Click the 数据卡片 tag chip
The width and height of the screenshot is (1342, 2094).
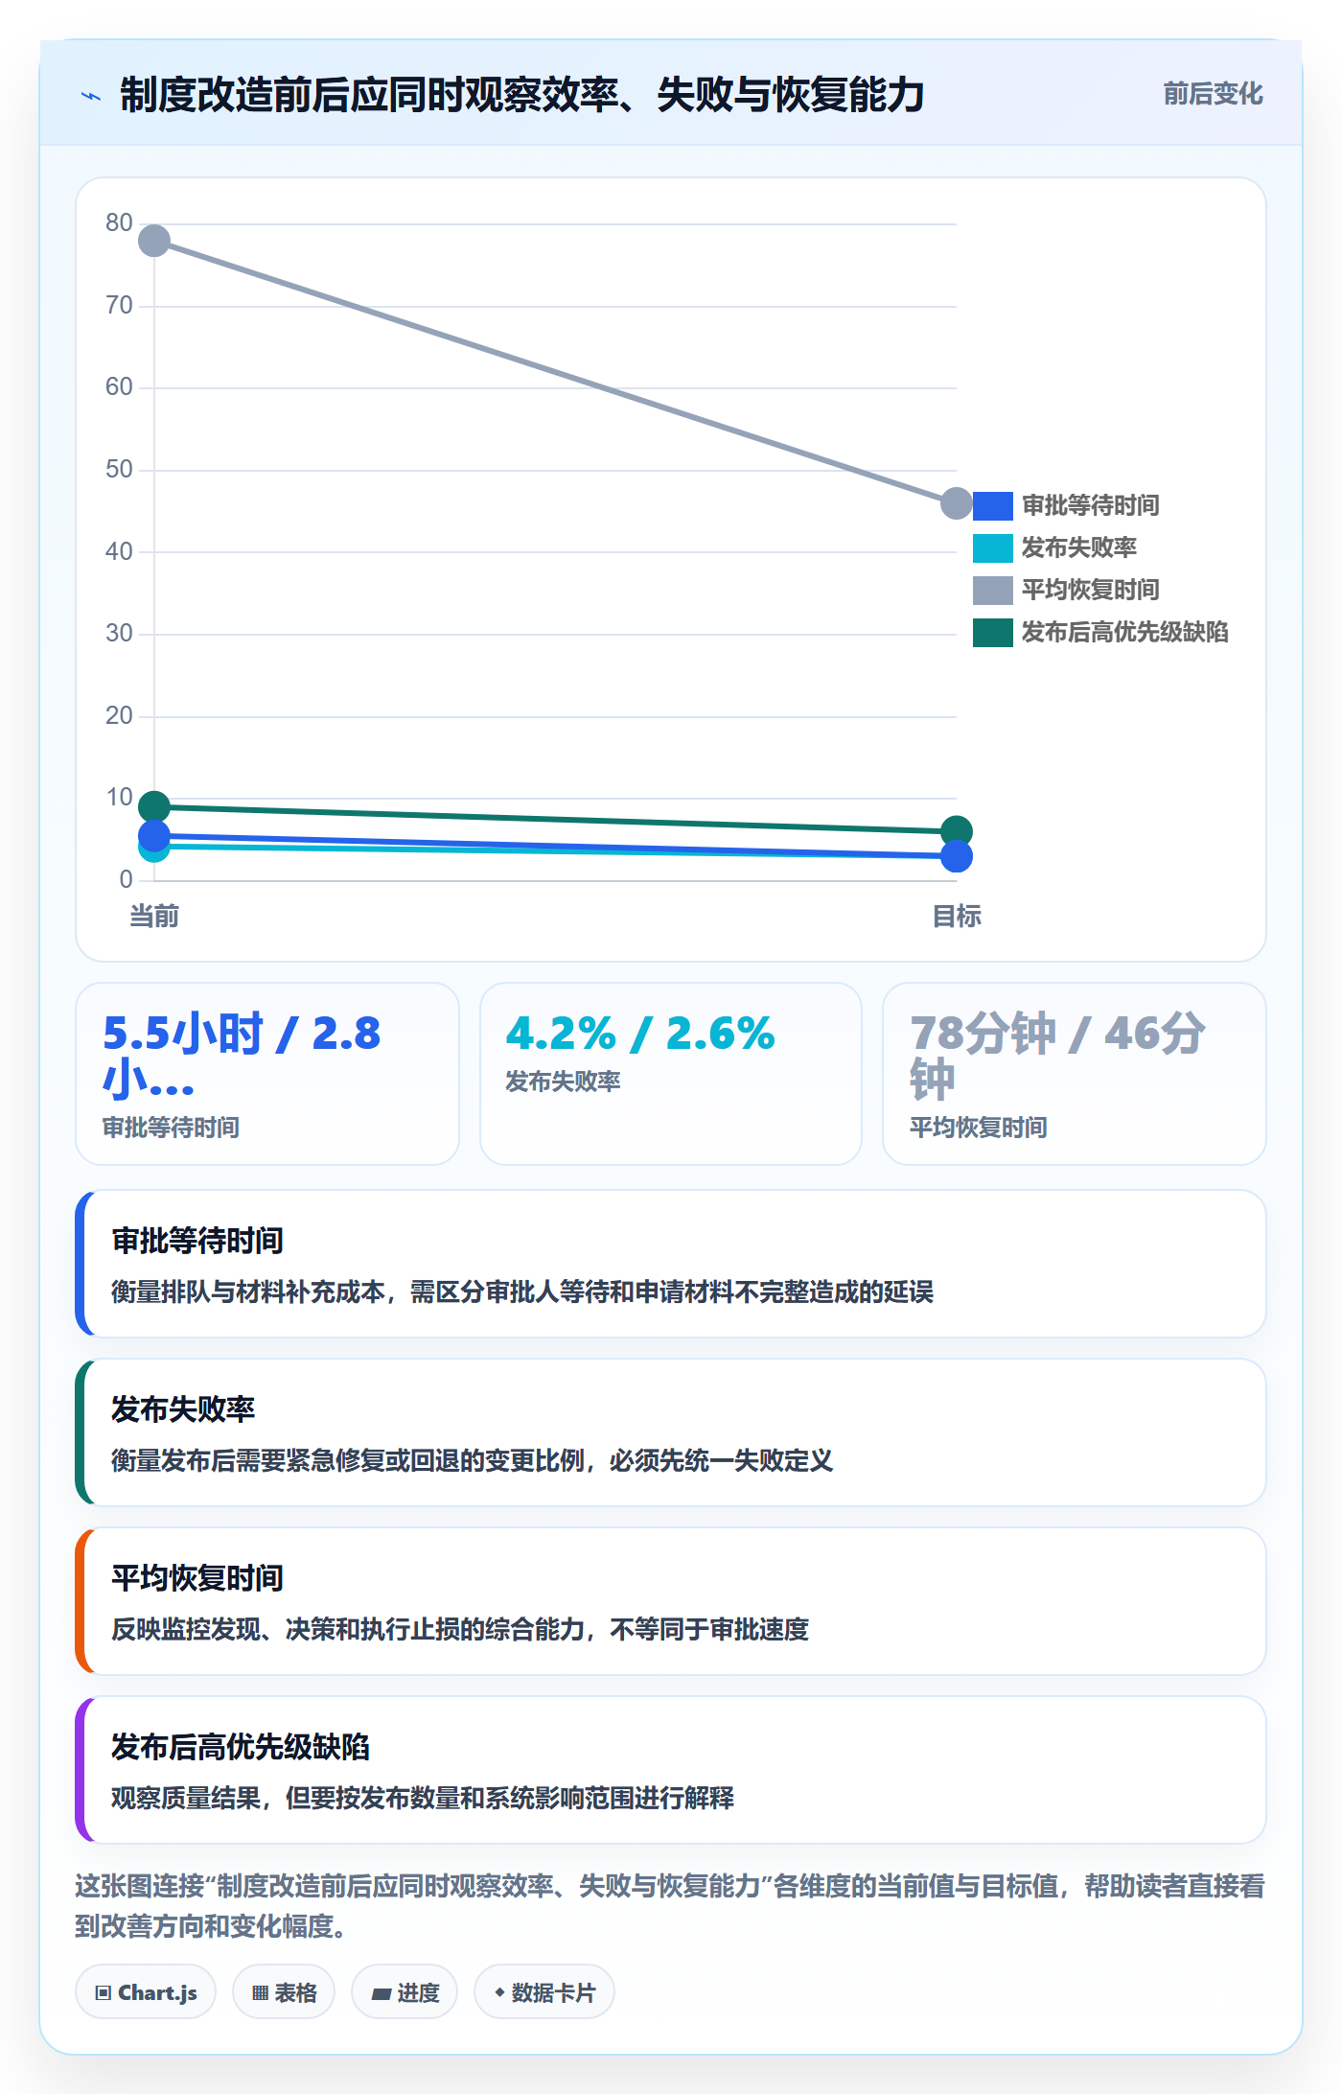[544, 1991]
